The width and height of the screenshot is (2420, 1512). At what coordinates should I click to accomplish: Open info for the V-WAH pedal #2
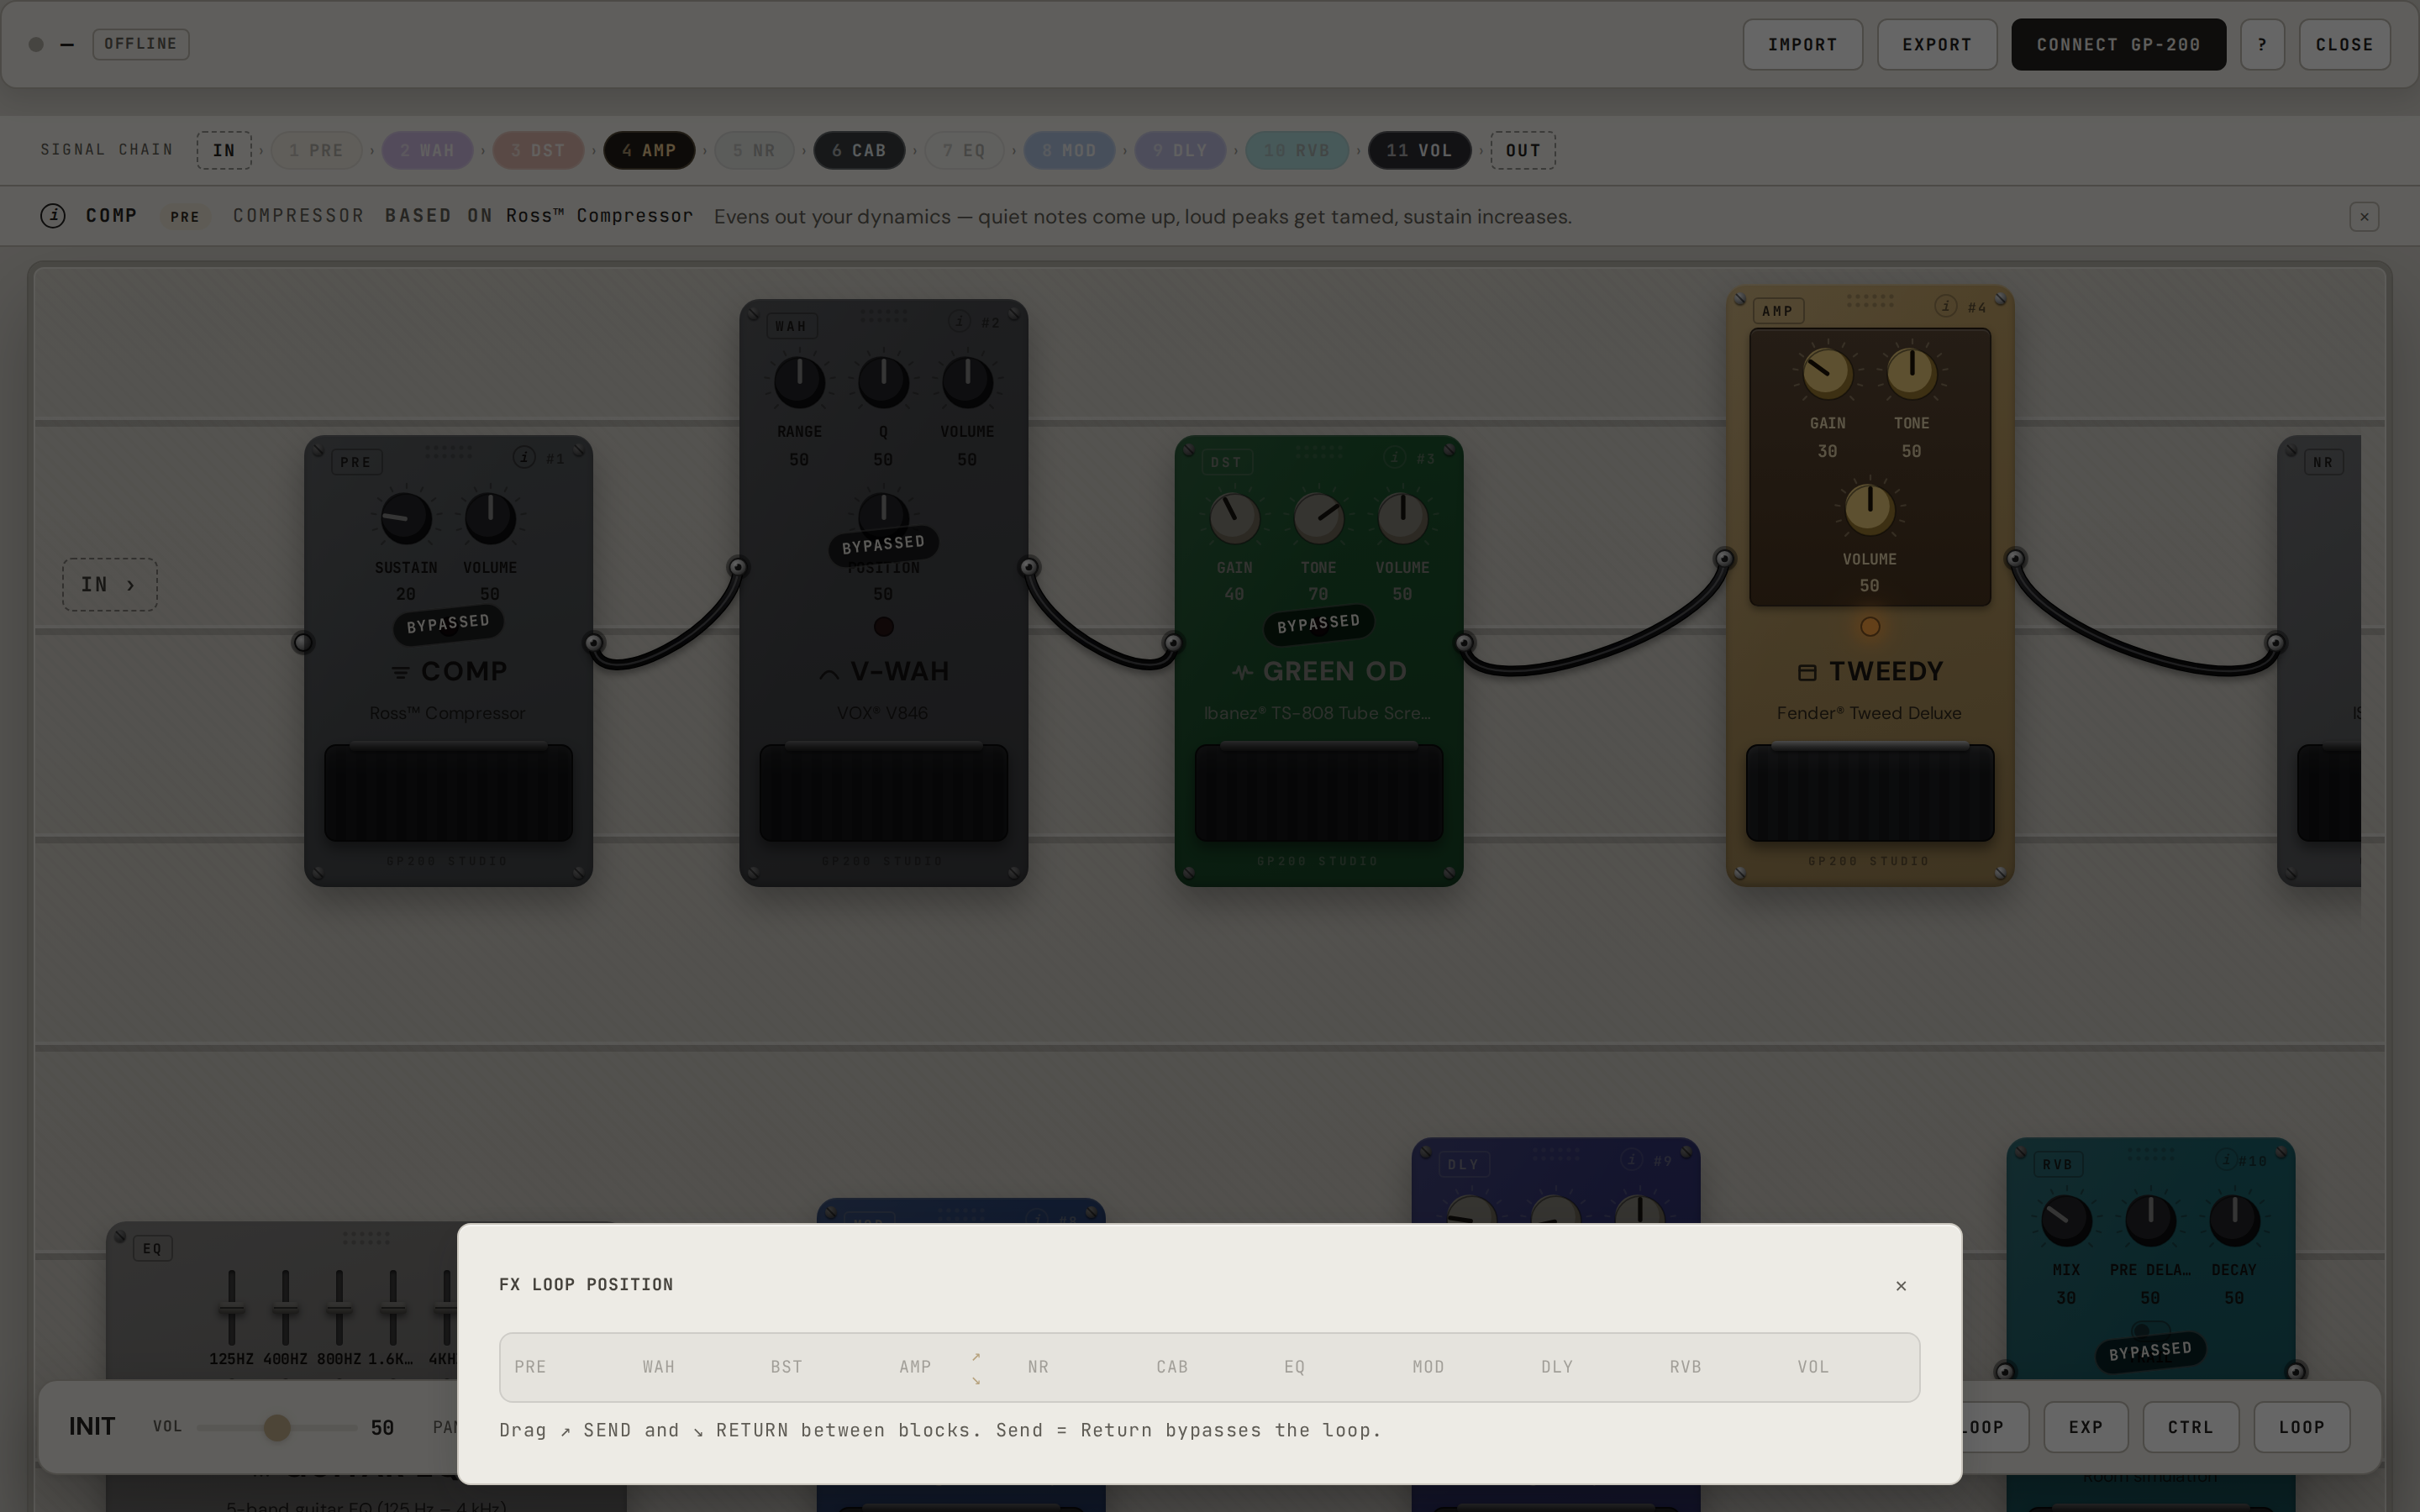[x=960, y=321]
